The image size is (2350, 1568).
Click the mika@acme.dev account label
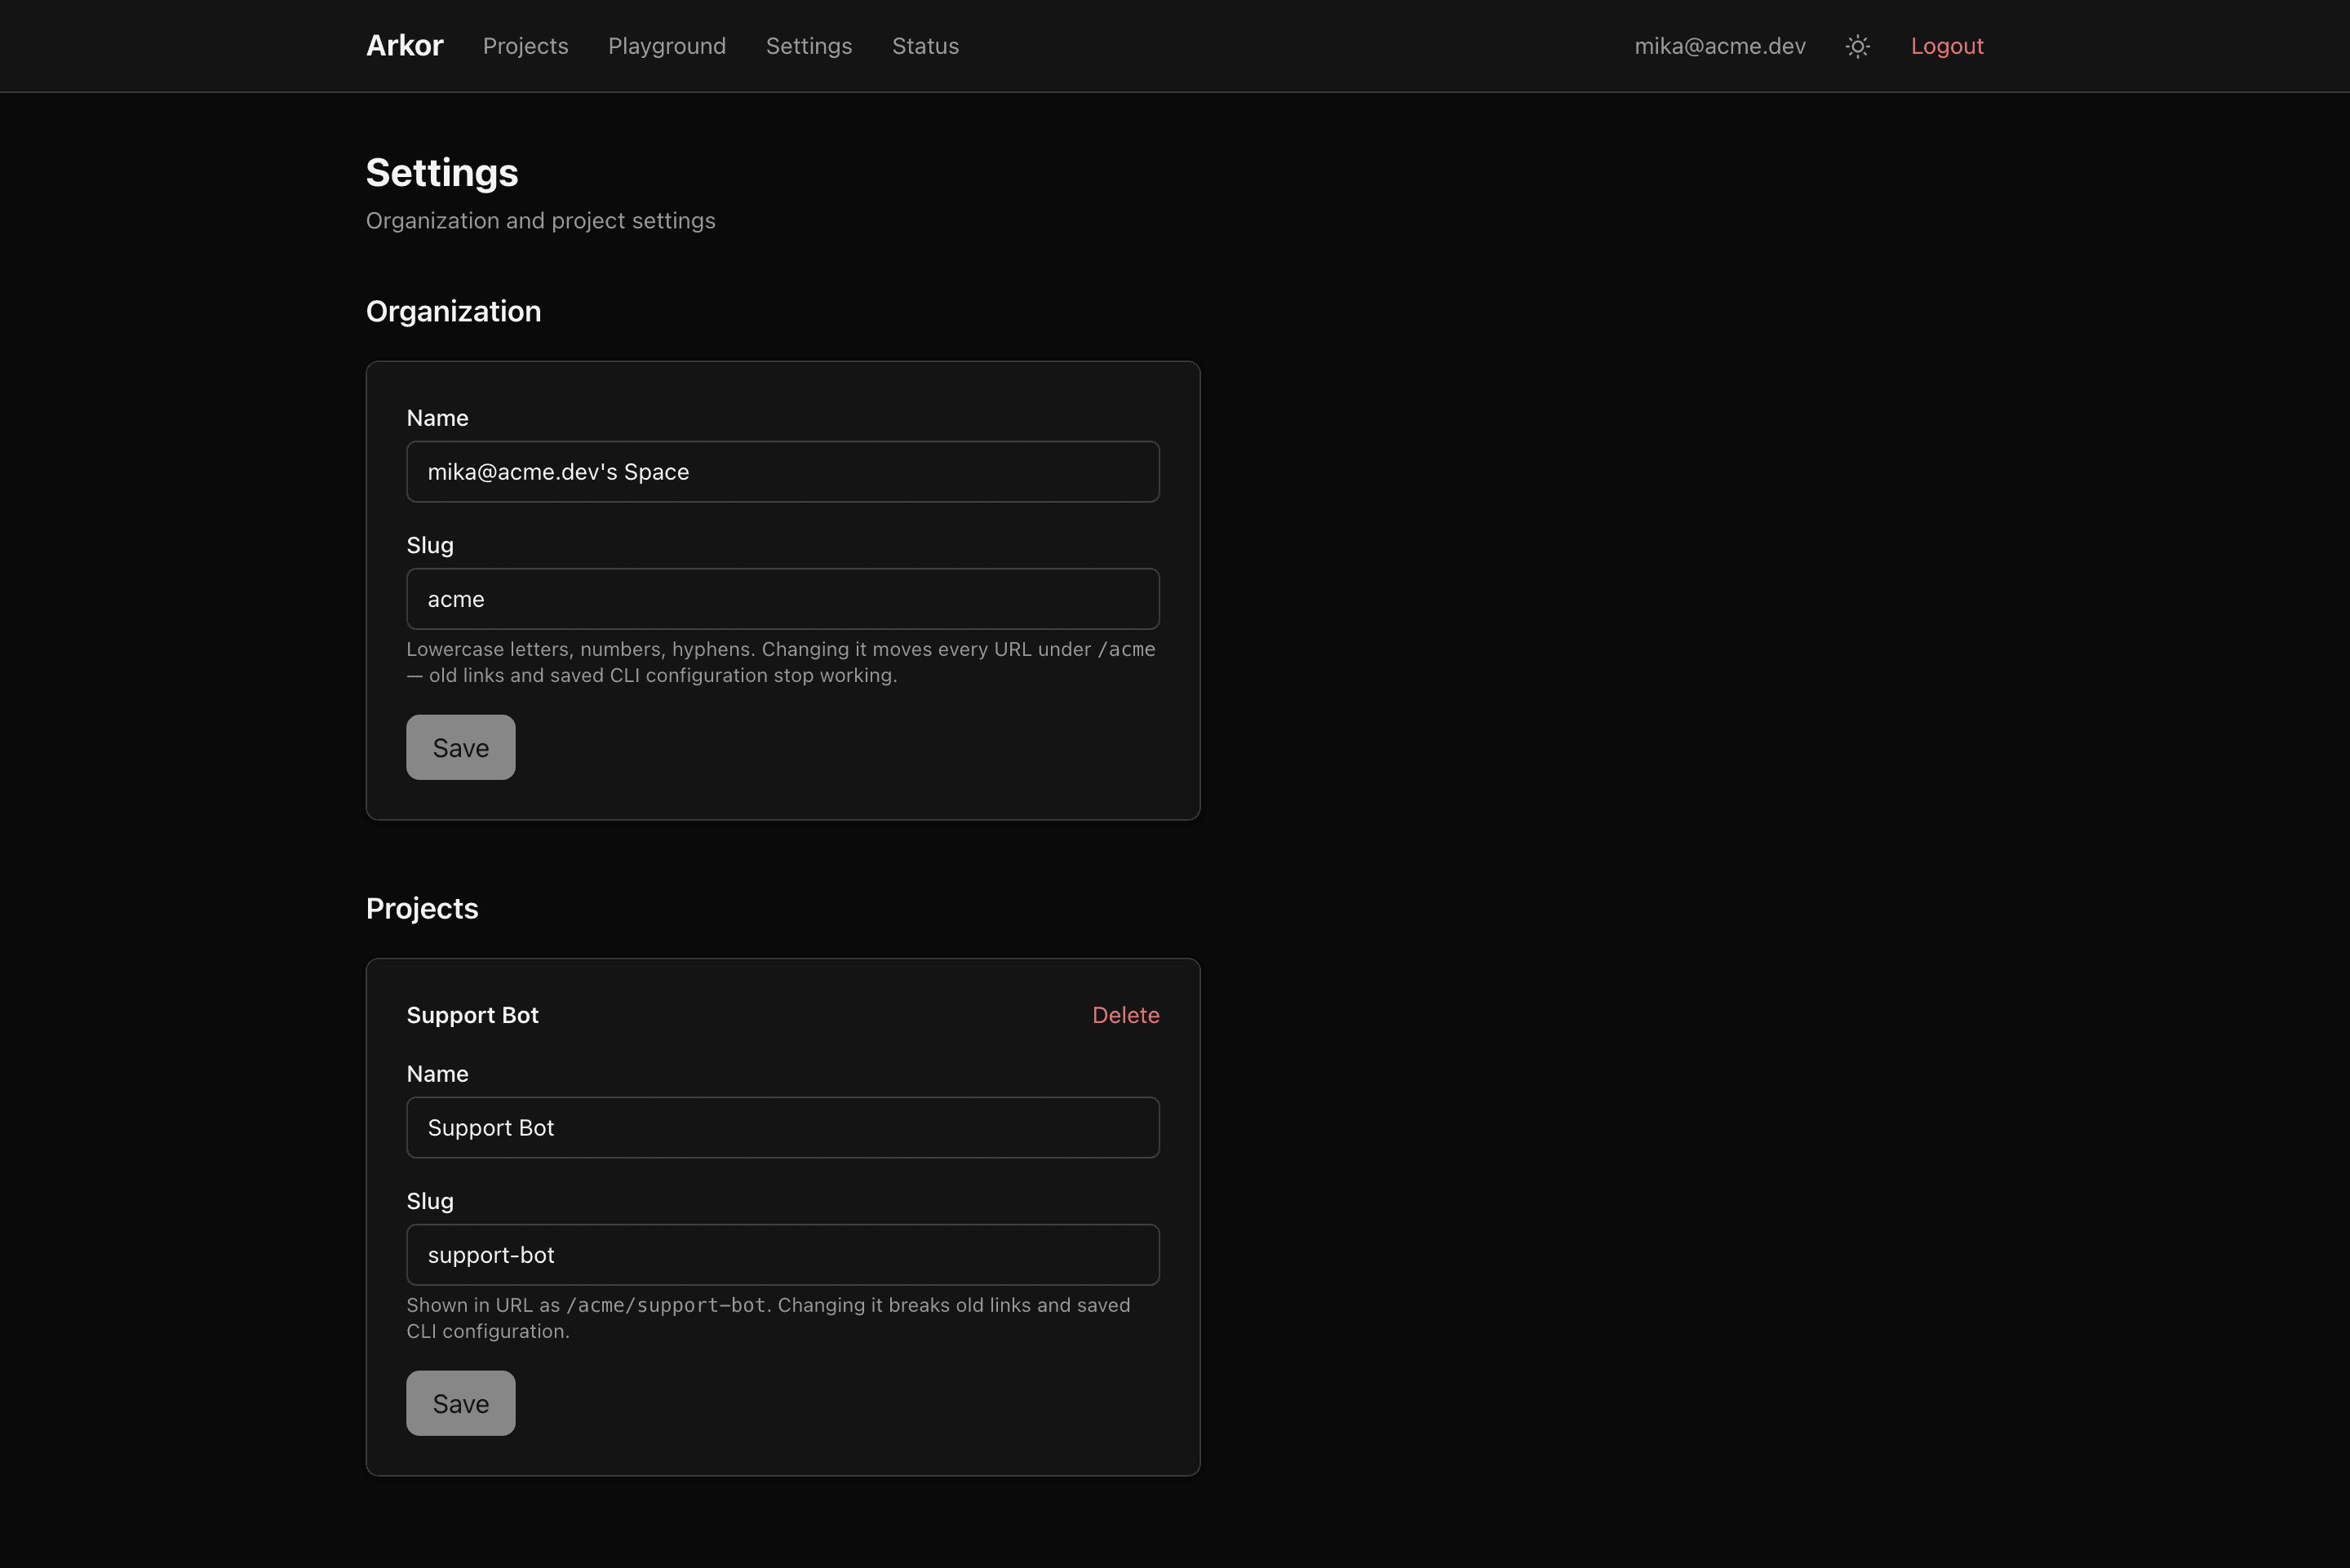pos(1719,46)
